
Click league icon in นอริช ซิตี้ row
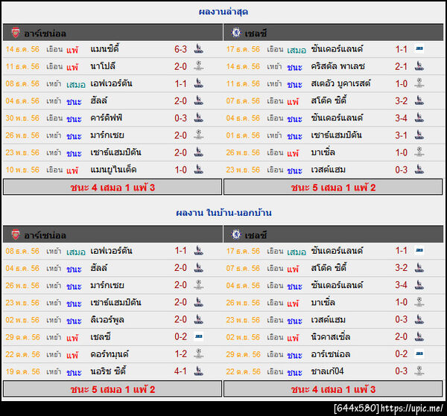click(198, 371)
